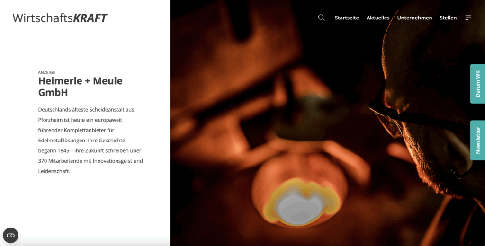The width and height of the screenshot is (485, 246).
Task: Go to Startseite in navigation
Action: (x=347, y=18)
